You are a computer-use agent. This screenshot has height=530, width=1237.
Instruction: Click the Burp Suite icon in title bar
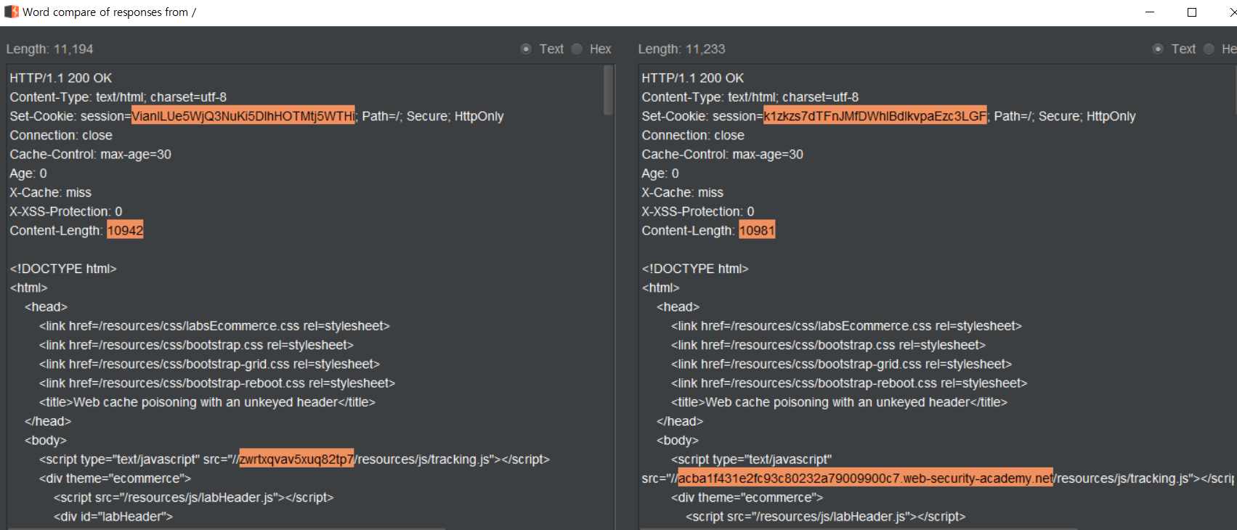point(11,12)
